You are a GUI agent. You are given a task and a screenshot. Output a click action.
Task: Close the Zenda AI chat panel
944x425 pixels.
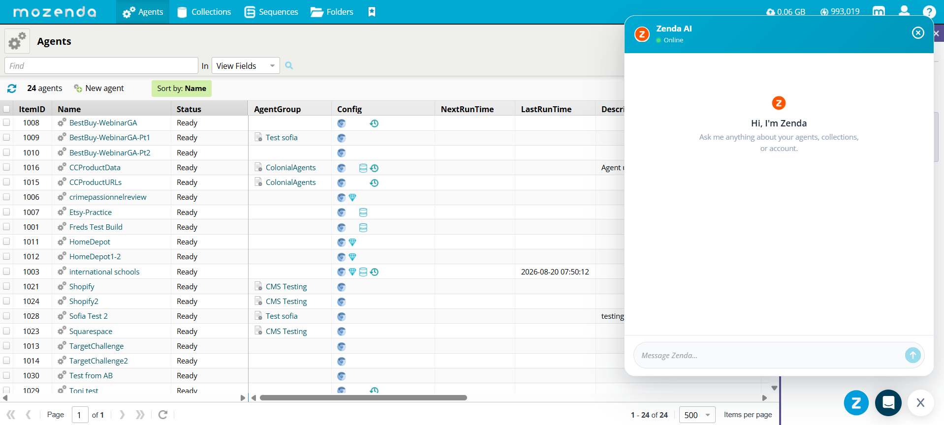point(918,32)
